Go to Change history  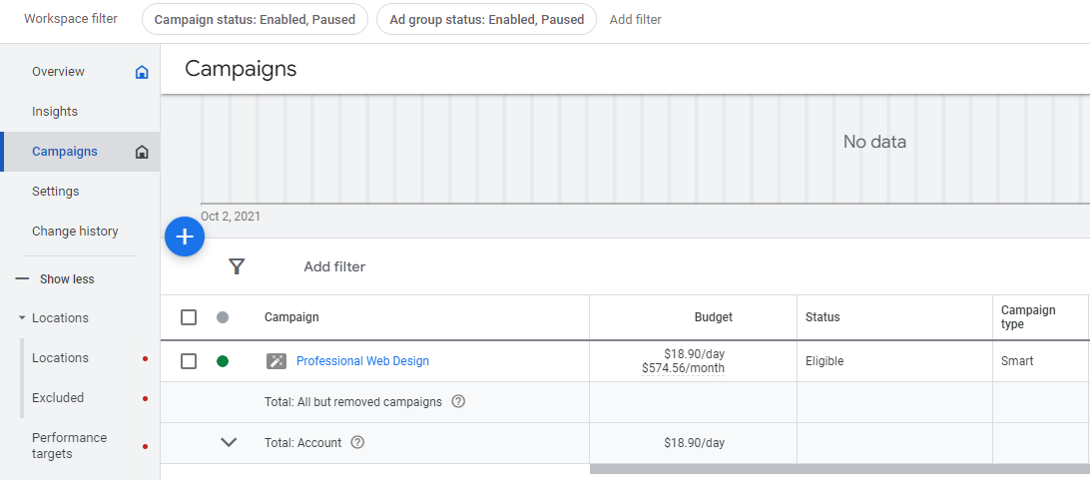[x=75, y=232]
